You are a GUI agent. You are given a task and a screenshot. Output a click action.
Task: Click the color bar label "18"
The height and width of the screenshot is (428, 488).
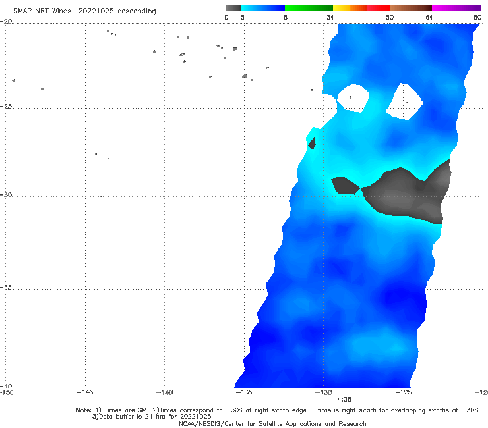click(x=284, y=18)
